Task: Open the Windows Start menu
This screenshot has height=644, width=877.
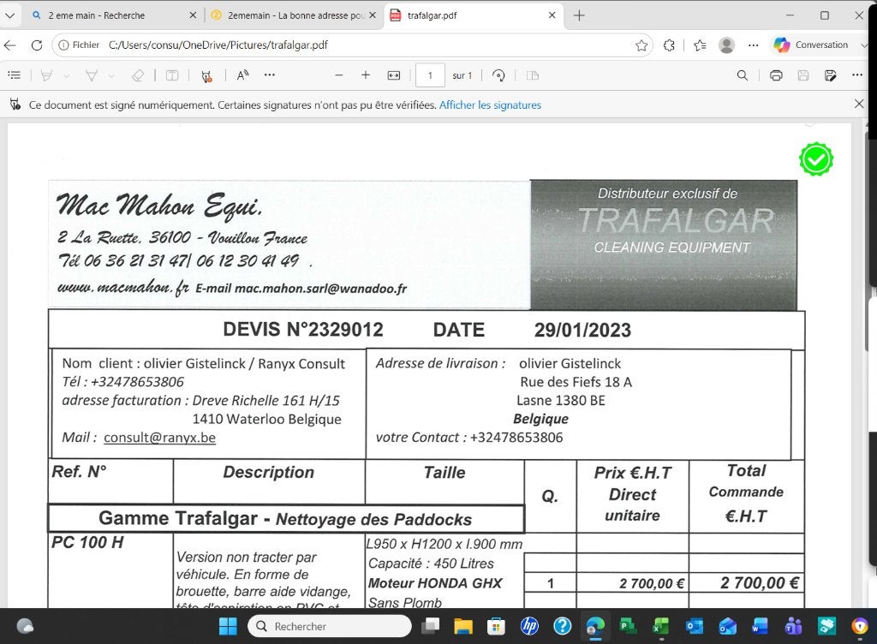Action: [228, 626]
